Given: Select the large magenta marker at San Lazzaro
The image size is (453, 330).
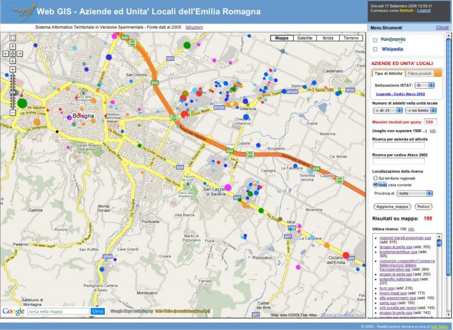Looking at the screenshot, I should (228, 187).
